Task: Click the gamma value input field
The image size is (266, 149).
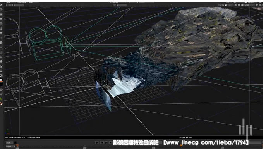Action: 122,5
